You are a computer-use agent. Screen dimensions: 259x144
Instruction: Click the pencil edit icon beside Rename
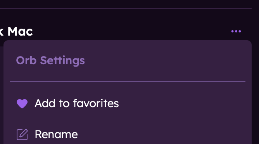point(22,134)
